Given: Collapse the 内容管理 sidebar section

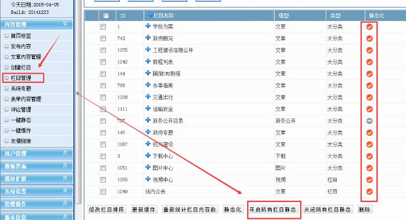Looking at the screenshot, I should pos(65,24).
